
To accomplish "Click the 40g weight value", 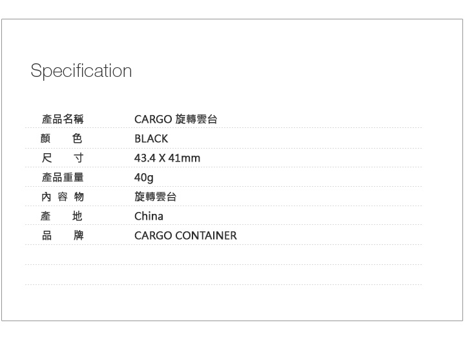I will click(144, 177).
